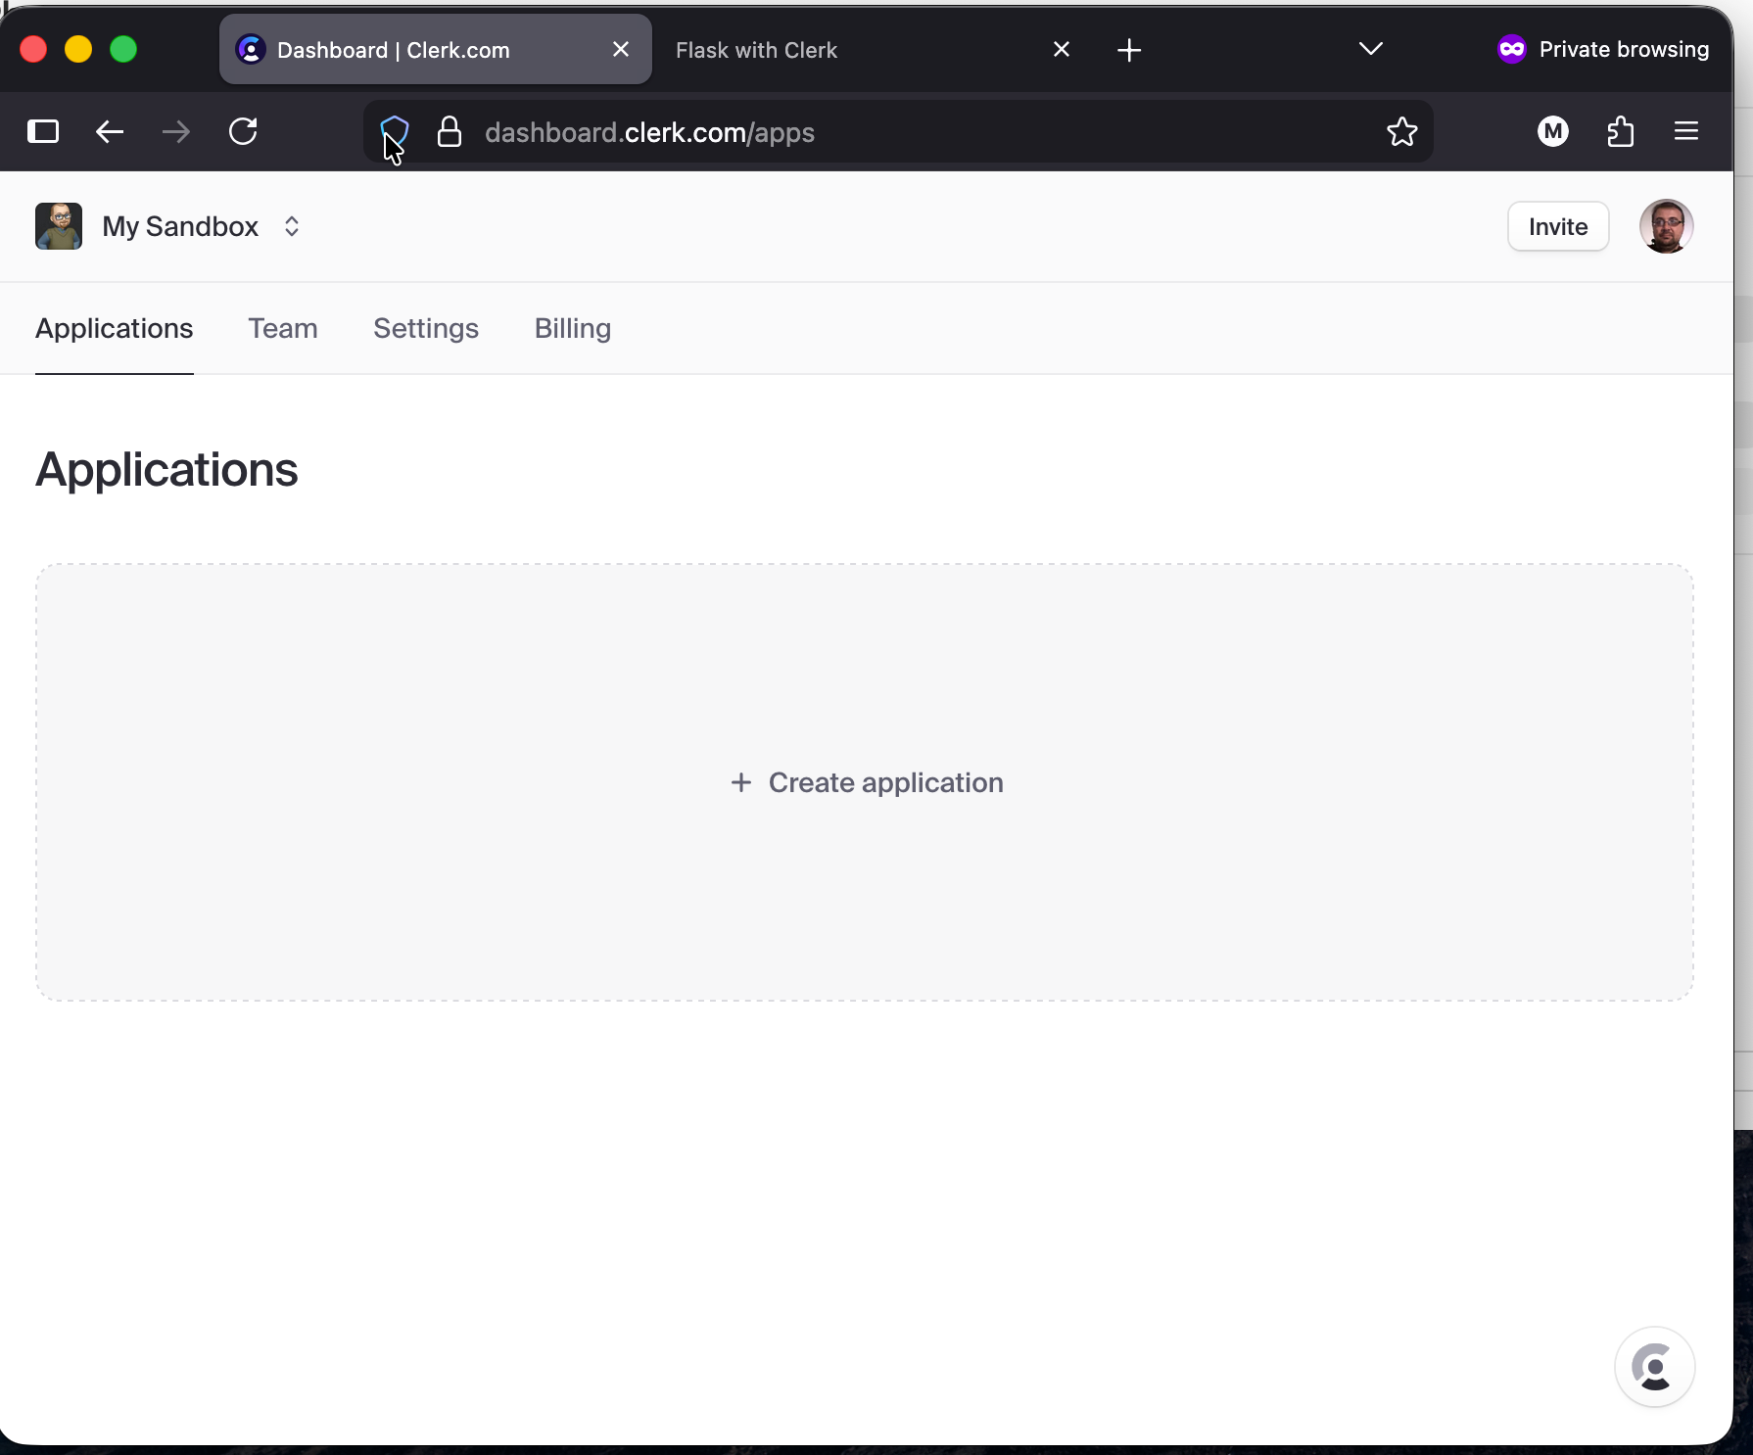Open the extensions puzzle piece icon
1753x1455 pixels.
[1621, 131]
